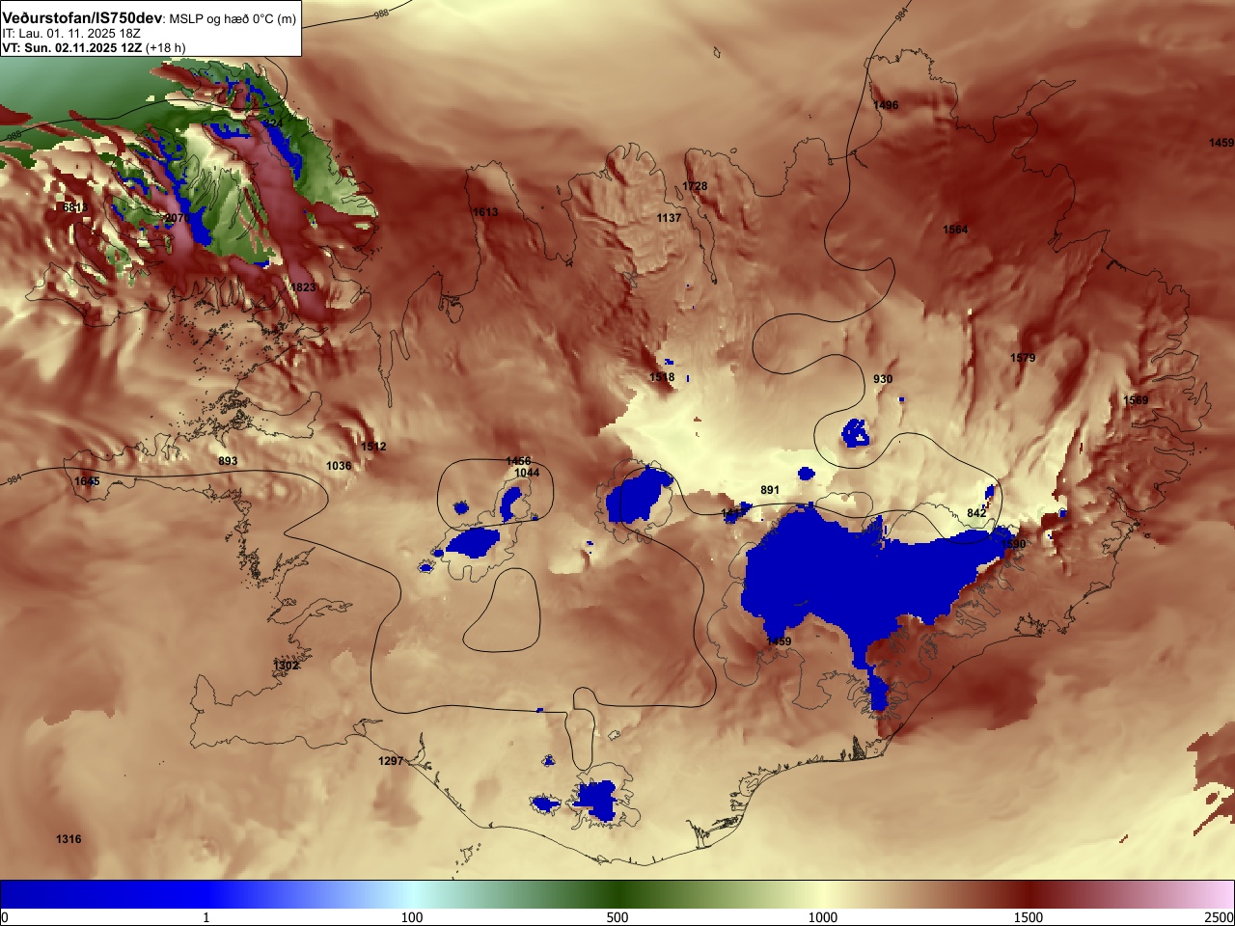Click the 1564 height label

pos(955,230)
